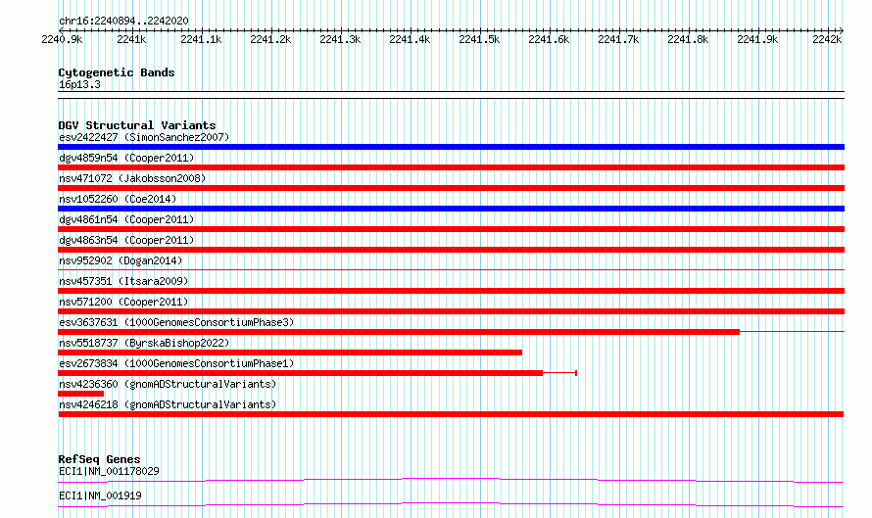Open esv2673834 (1000GenomesConsortiumPhase1) label

click(176, 363)
